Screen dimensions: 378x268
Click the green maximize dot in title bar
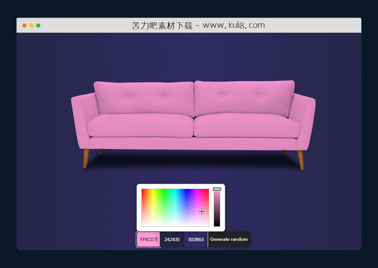(38, 25)
